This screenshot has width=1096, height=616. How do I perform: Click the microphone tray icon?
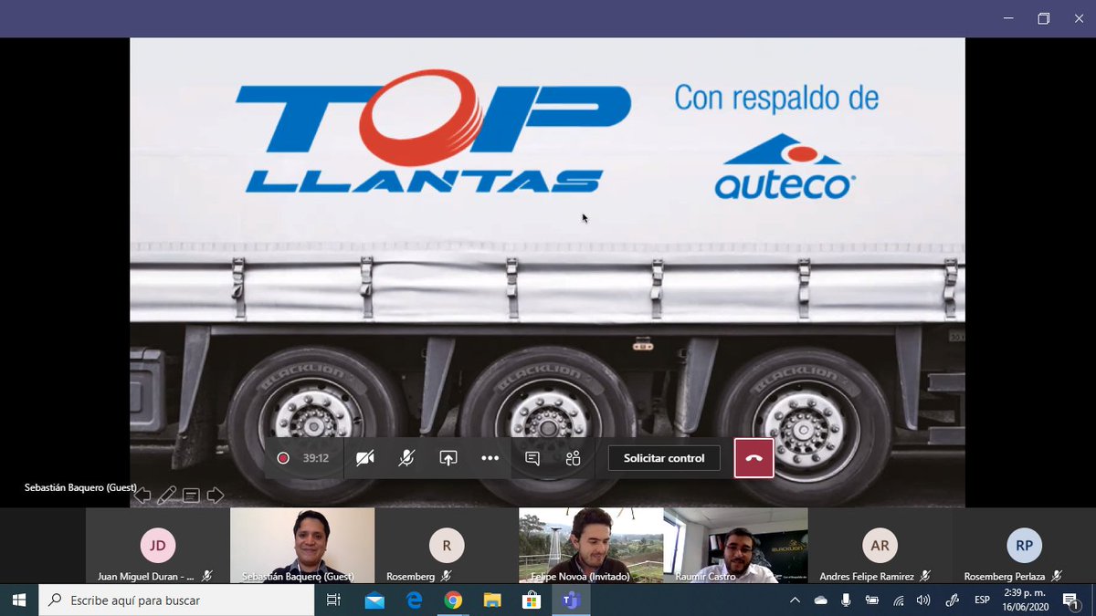846,600
